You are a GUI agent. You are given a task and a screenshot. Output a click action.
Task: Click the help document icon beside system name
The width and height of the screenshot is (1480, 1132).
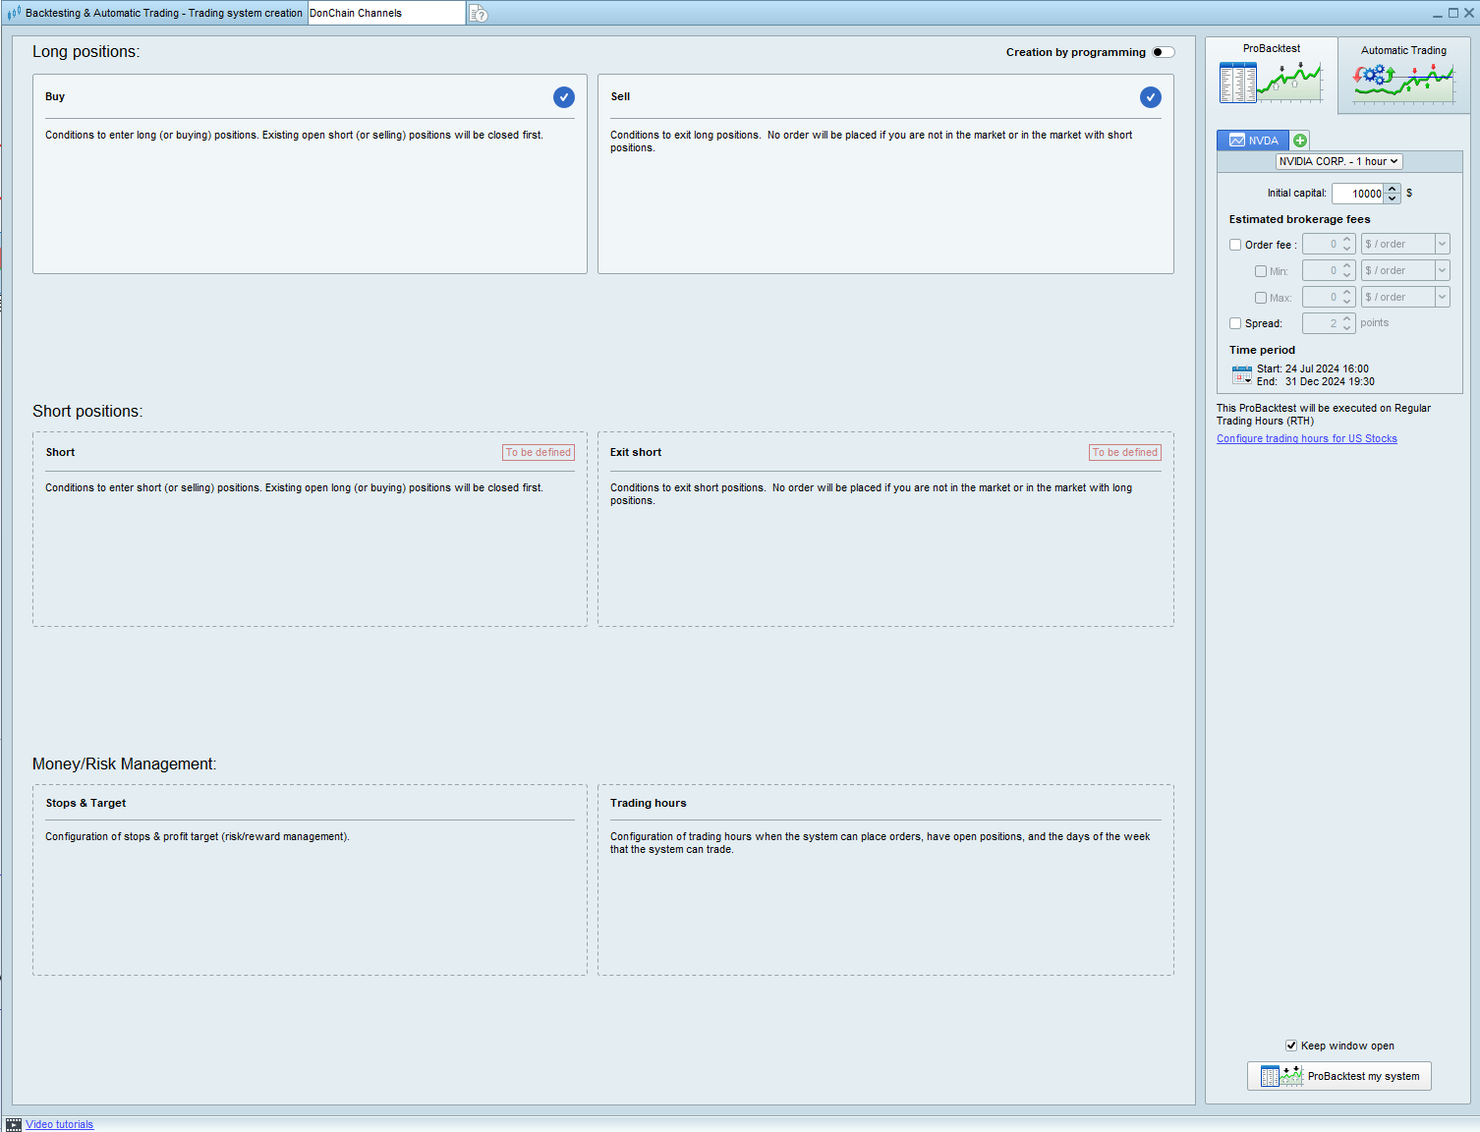point(479,14)
